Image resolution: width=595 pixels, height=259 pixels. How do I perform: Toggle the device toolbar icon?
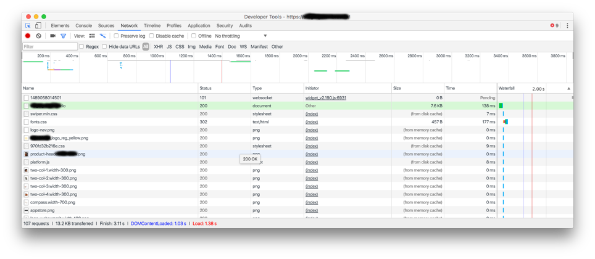(38, 26)
